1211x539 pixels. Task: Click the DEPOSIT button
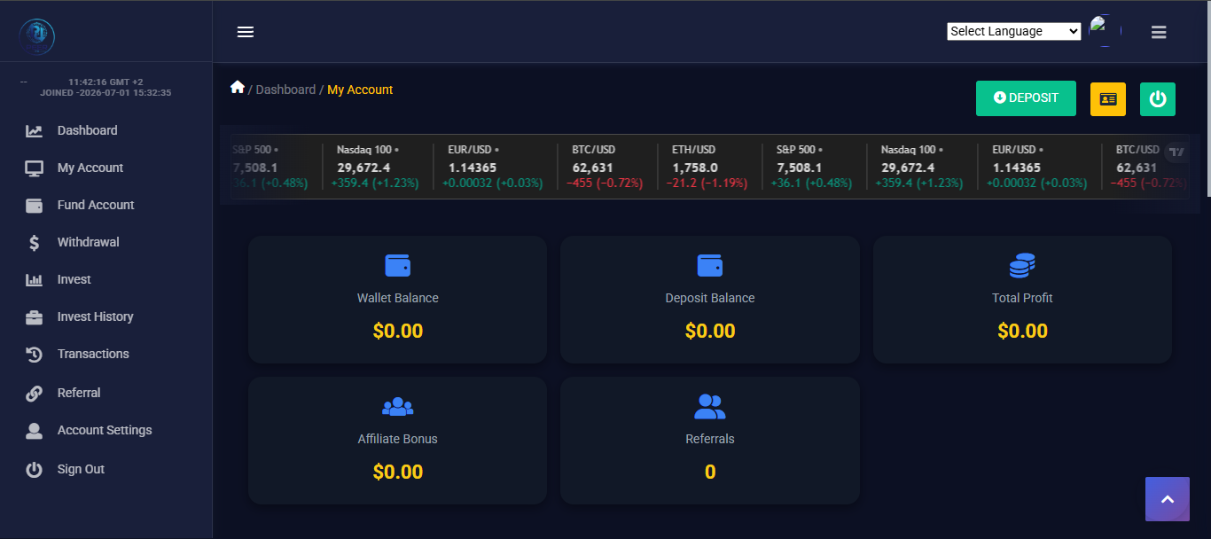pos(1026,98)
